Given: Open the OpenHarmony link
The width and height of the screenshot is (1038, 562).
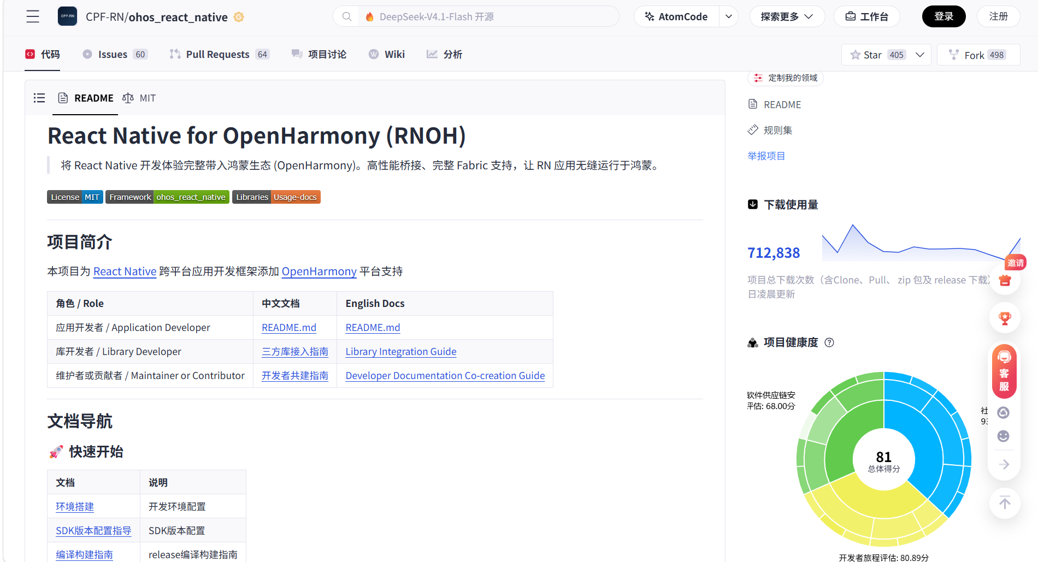Looking at the screenshot, I should pos(319,271).
